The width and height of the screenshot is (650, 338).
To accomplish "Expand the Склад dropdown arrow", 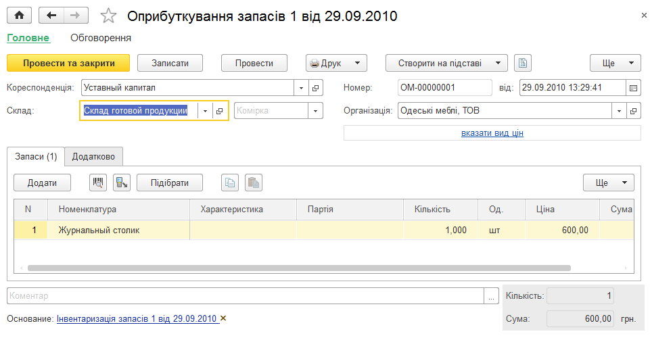I will click(205, 111).
